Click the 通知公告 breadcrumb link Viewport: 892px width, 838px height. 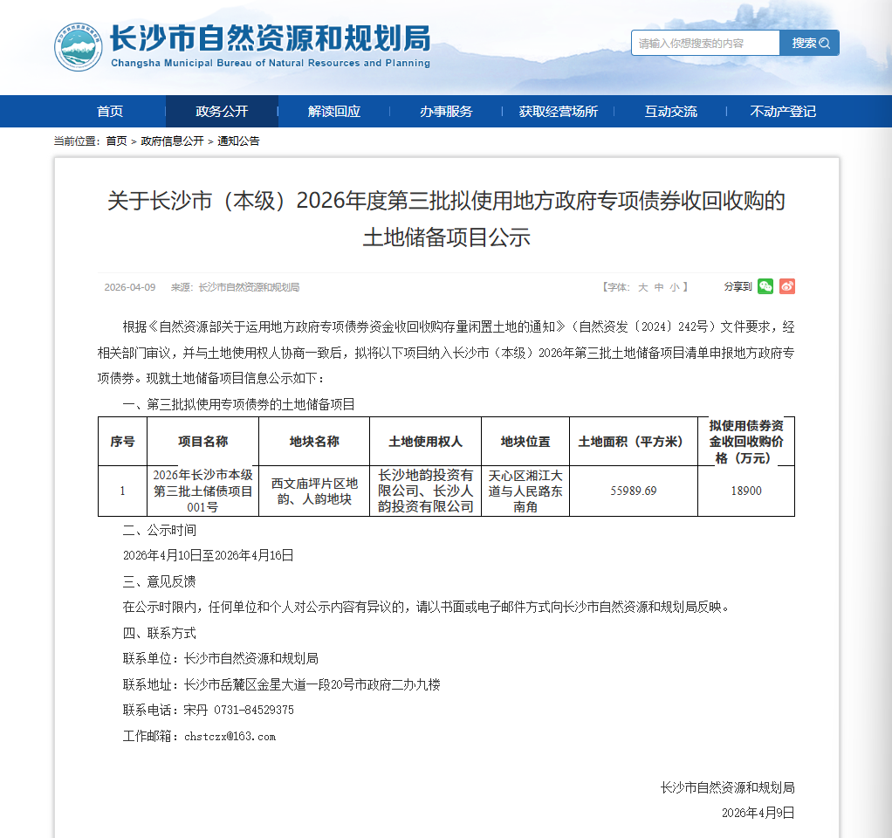point(238,141)
